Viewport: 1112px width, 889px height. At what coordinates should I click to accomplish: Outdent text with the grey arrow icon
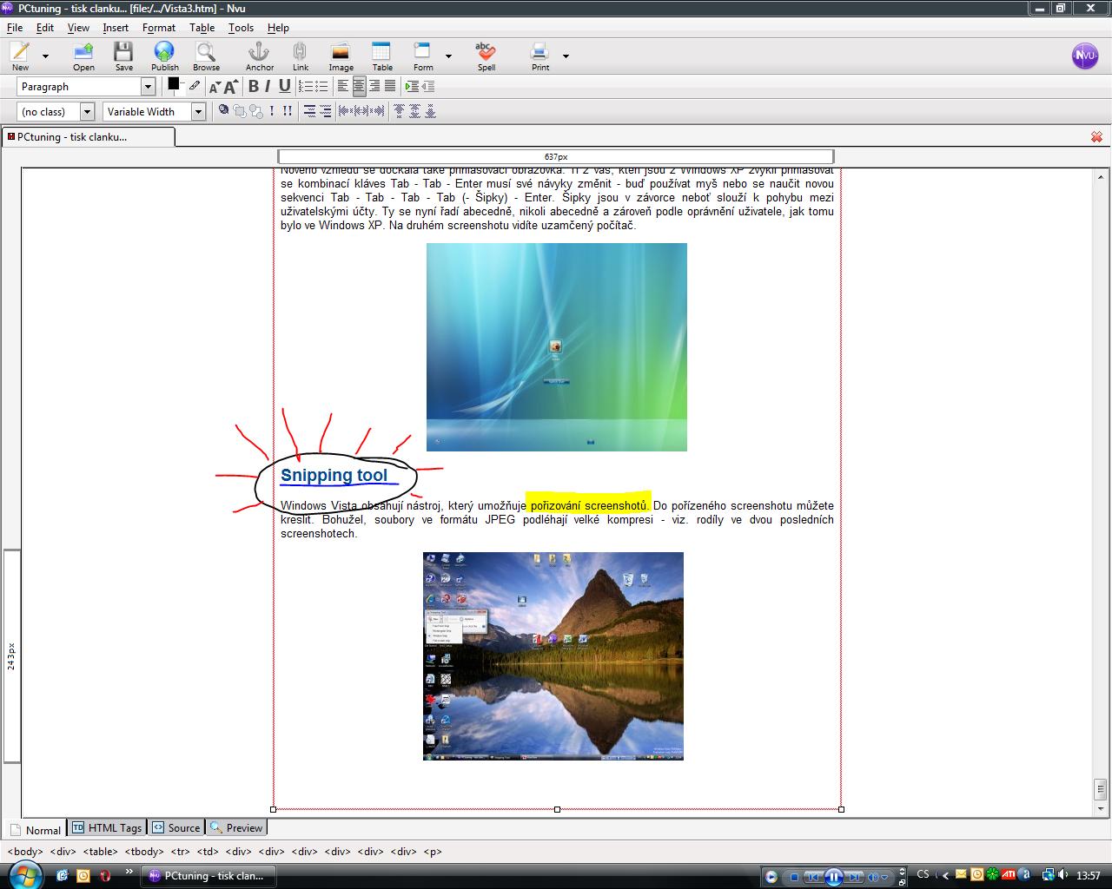pyautogui.click(x=427, y=86)
